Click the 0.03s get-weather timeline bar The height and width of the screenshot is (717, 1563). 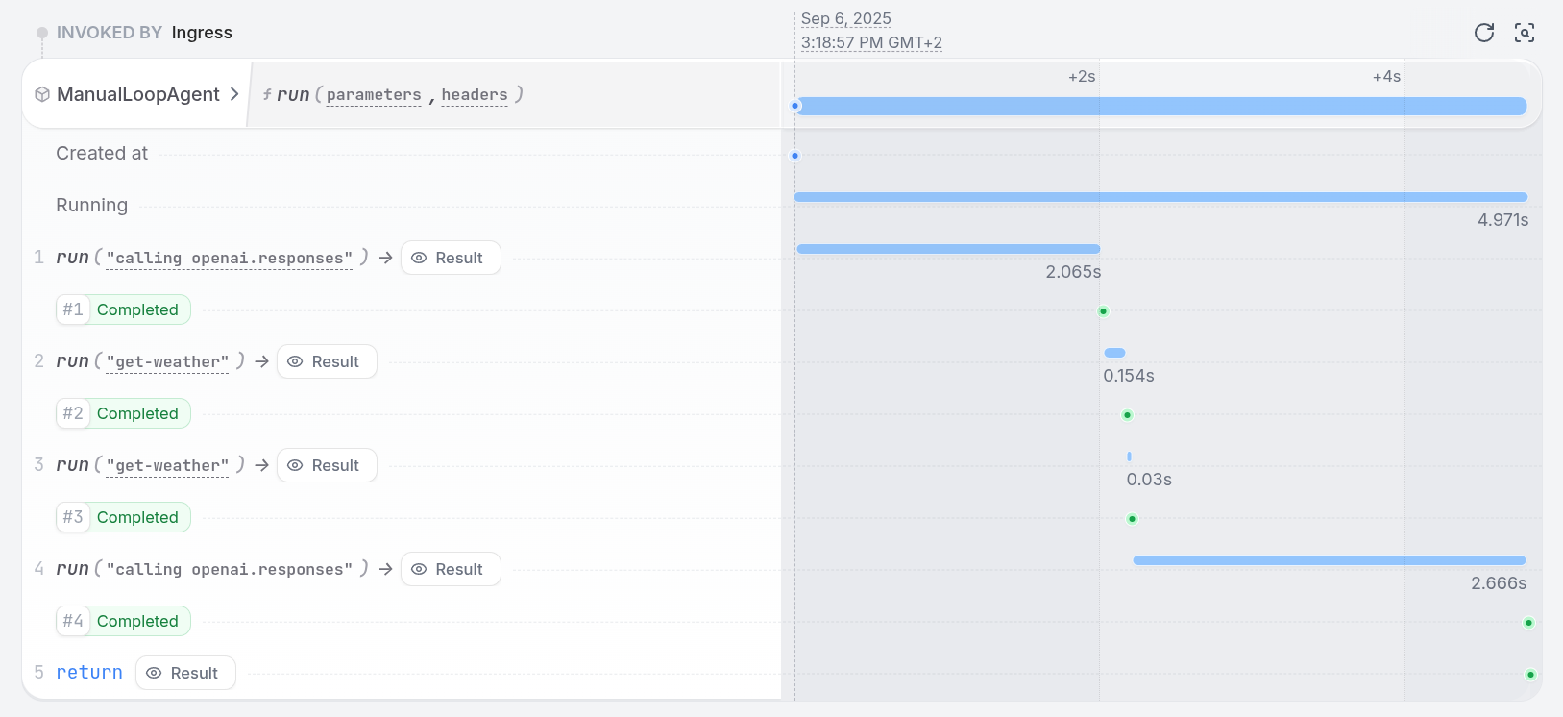(1129, 457)
